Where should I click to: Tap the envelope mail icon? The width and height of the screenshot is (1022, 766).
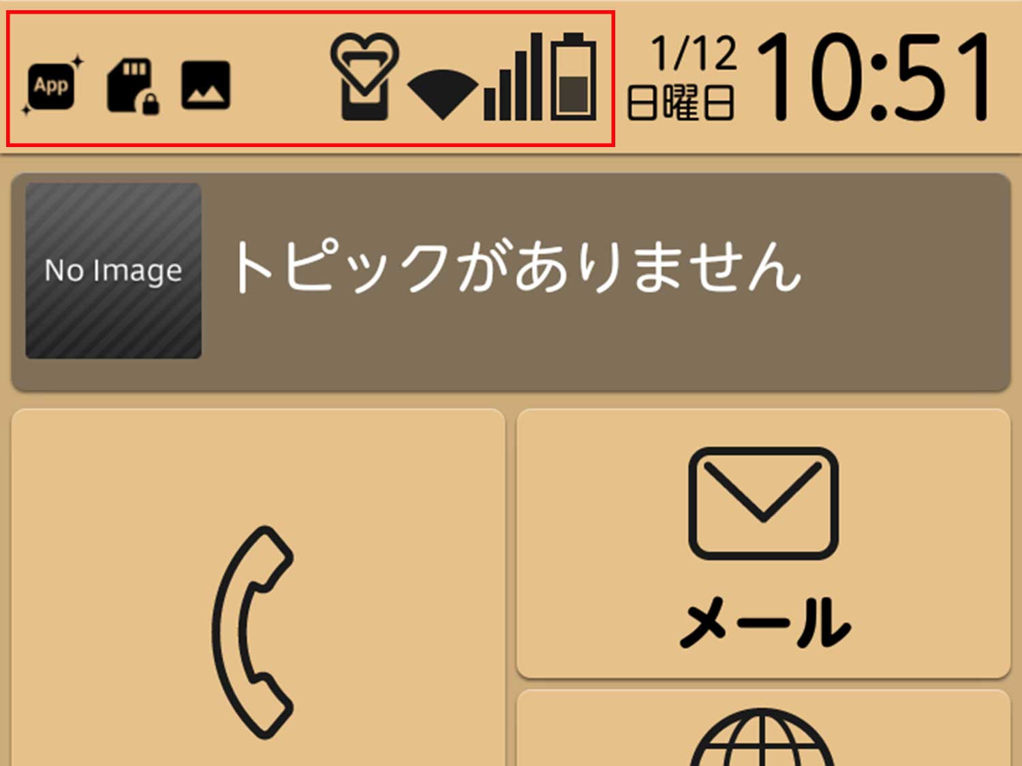click(x=763, y=503)
